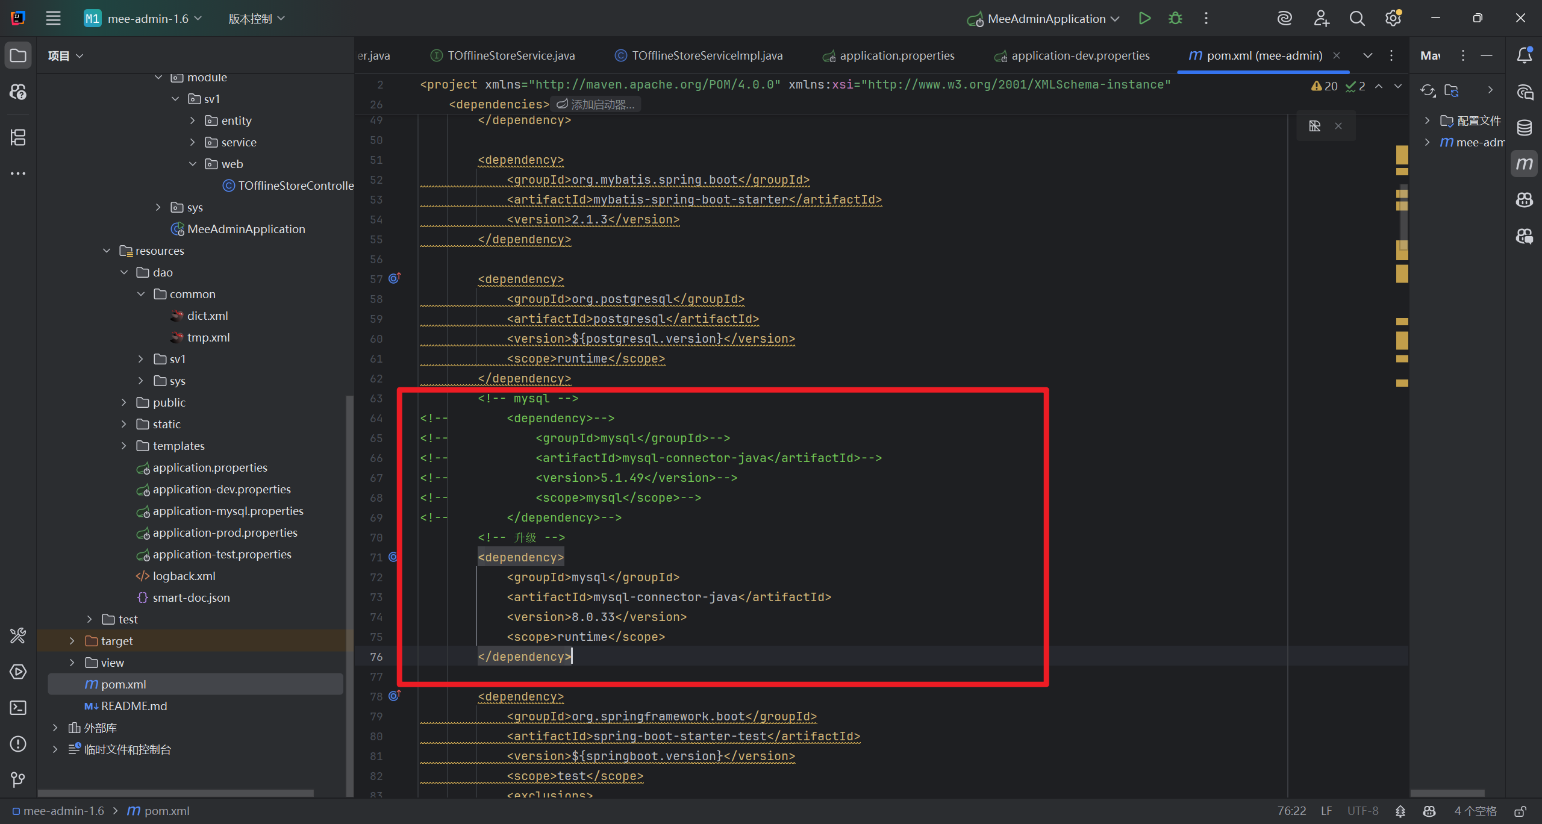1542x824 pixels.
Task: Expand the target folder
Action: pyautogui.click(x=72, y=641)
